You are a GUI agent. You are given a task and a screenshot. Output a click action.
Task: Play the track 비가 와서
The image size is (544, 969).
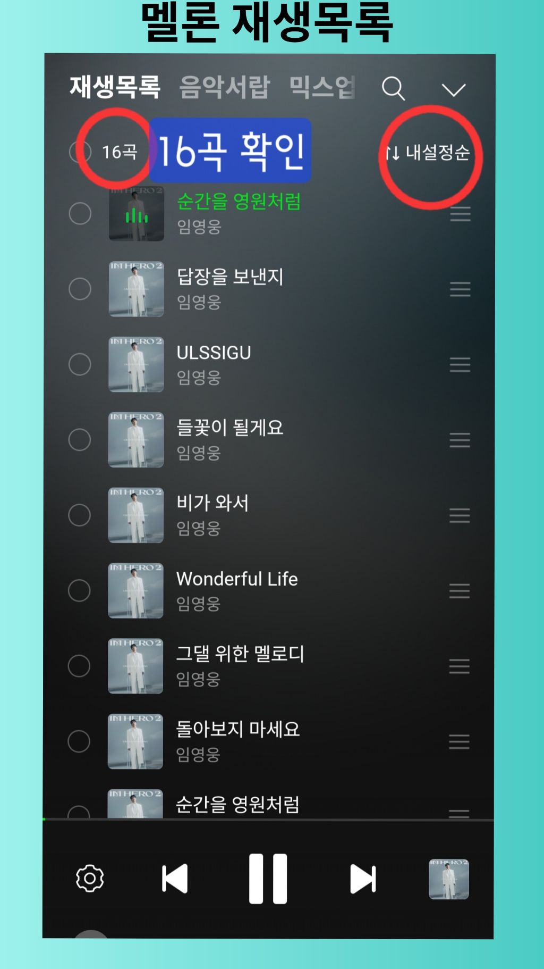pos(212,503)
